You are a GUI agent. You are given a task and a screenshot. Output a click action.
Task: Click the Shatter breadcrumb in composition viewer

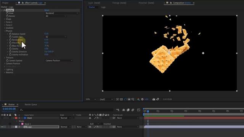point(91,7)
